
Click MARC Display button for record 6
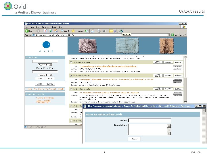(158, 89)
